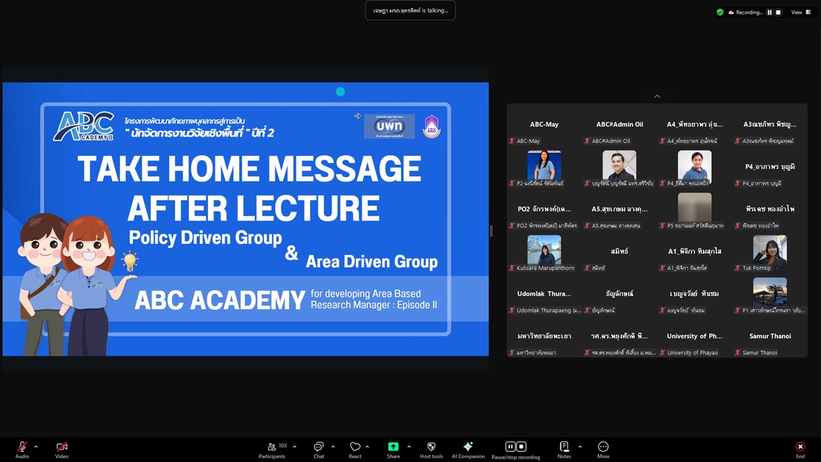This screenshot has width=821, height=462.
Task: Expand the chevron next to Chat
Action: tap(333, 447)
